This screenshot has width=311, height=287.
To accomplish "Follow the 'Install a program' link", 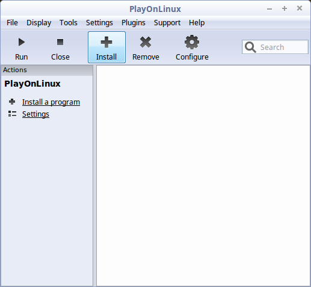I will pos(51,102).
